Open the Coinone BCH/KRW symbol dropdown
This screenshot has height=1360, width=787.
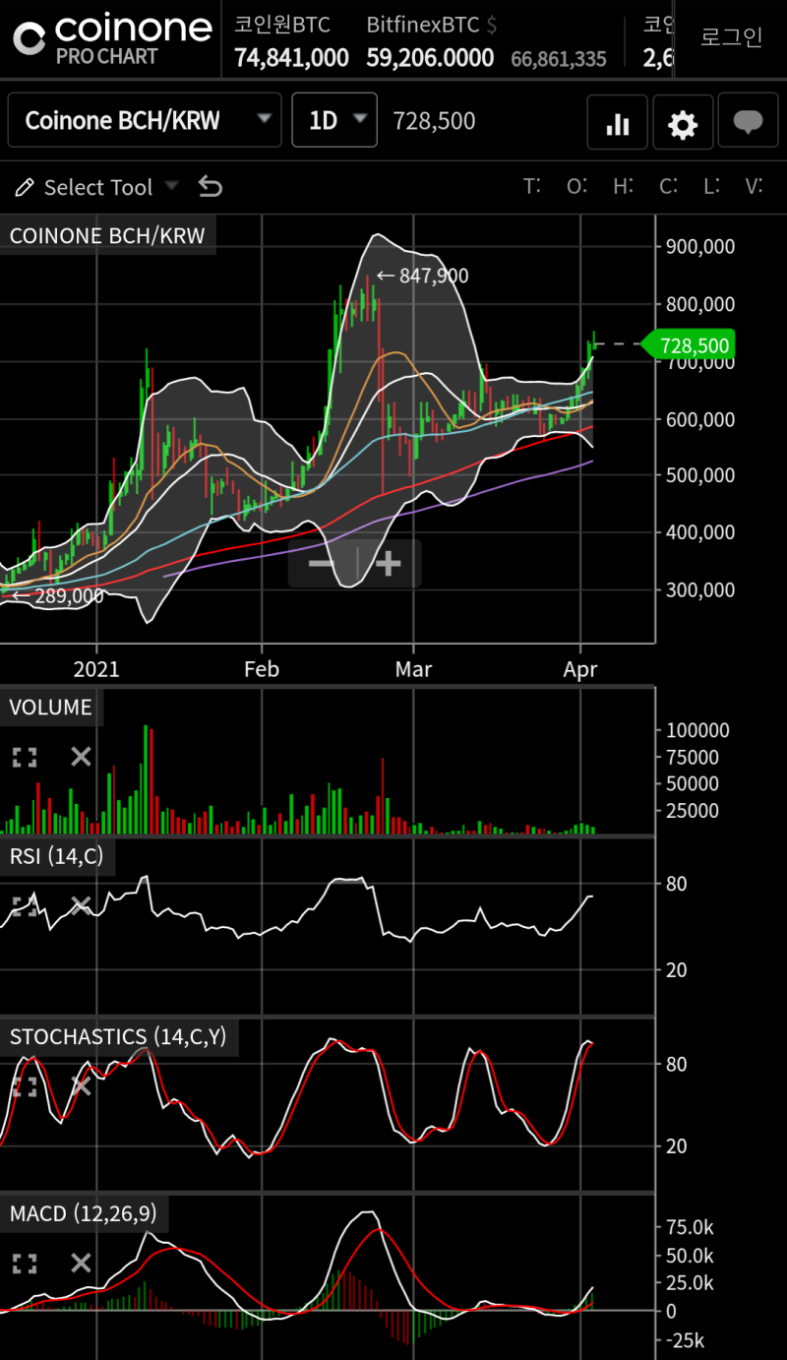click(x=145, y=121)
